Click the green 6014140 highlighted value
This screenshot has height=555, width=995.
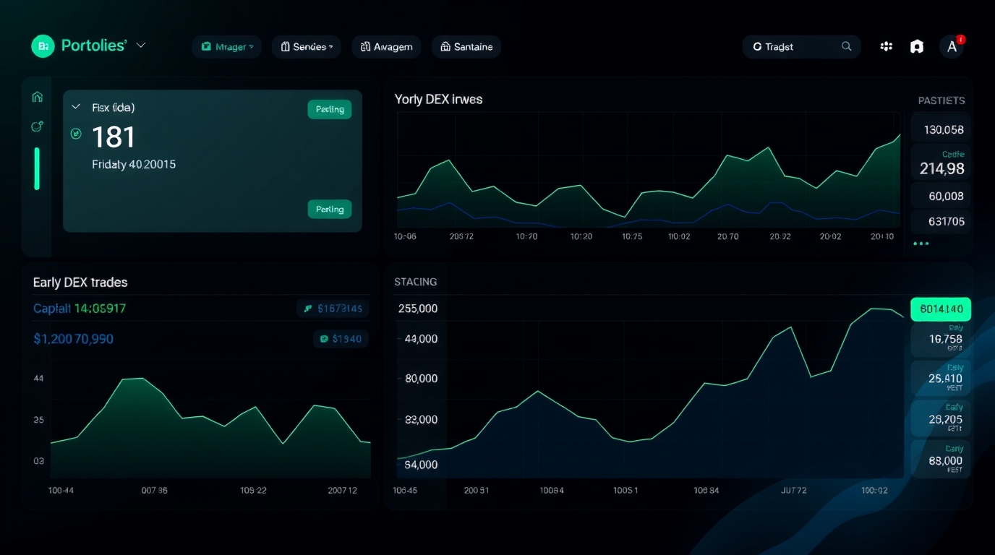pos(940,309)
